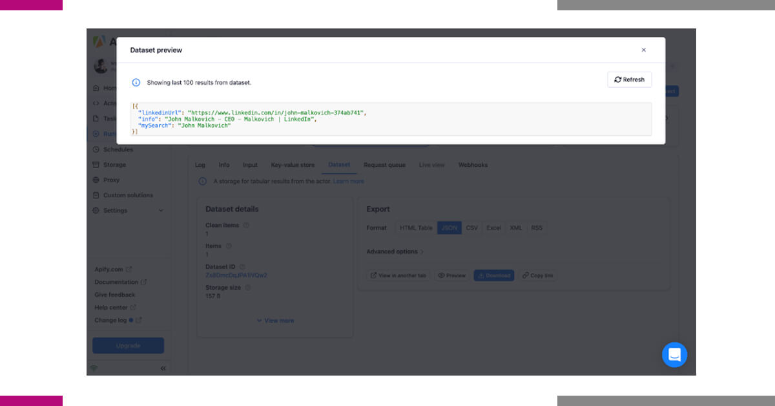Click the help icon next to Items
Viewport: 775px width, 406px height.
tap(229, 246)
